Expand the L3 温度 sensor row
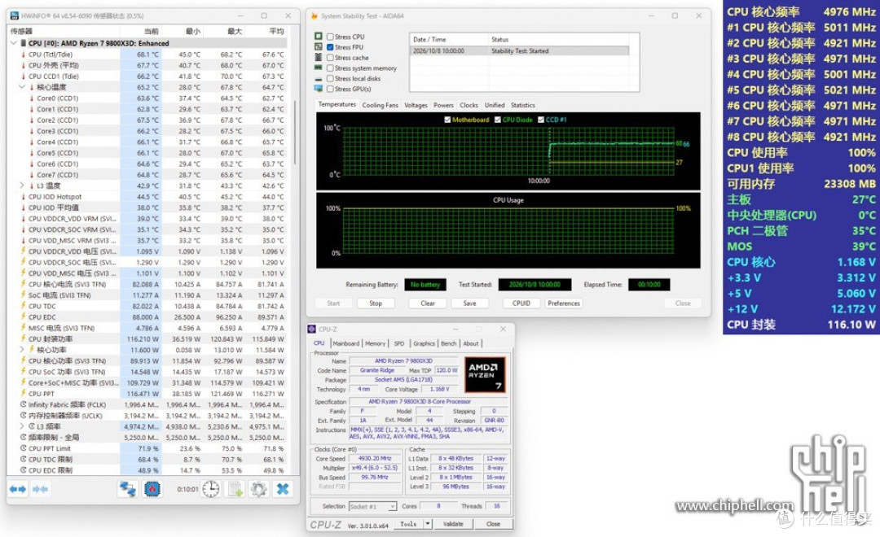Screen dimensions: 880x537 [x=22, y=186]
